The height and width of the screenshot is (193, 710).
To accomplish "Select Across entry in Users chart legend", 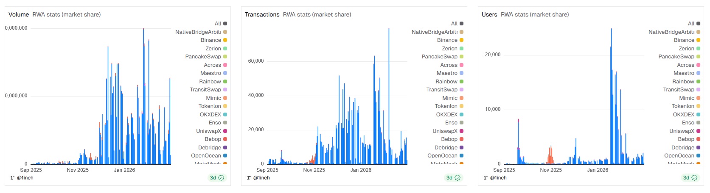I will pos(685,65).
